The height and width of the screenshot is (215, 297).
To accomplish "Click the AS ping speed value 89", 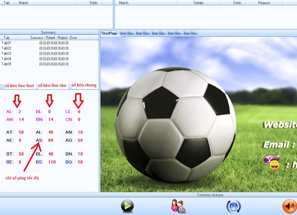I will pyautogui.click(x=51, y=140).
